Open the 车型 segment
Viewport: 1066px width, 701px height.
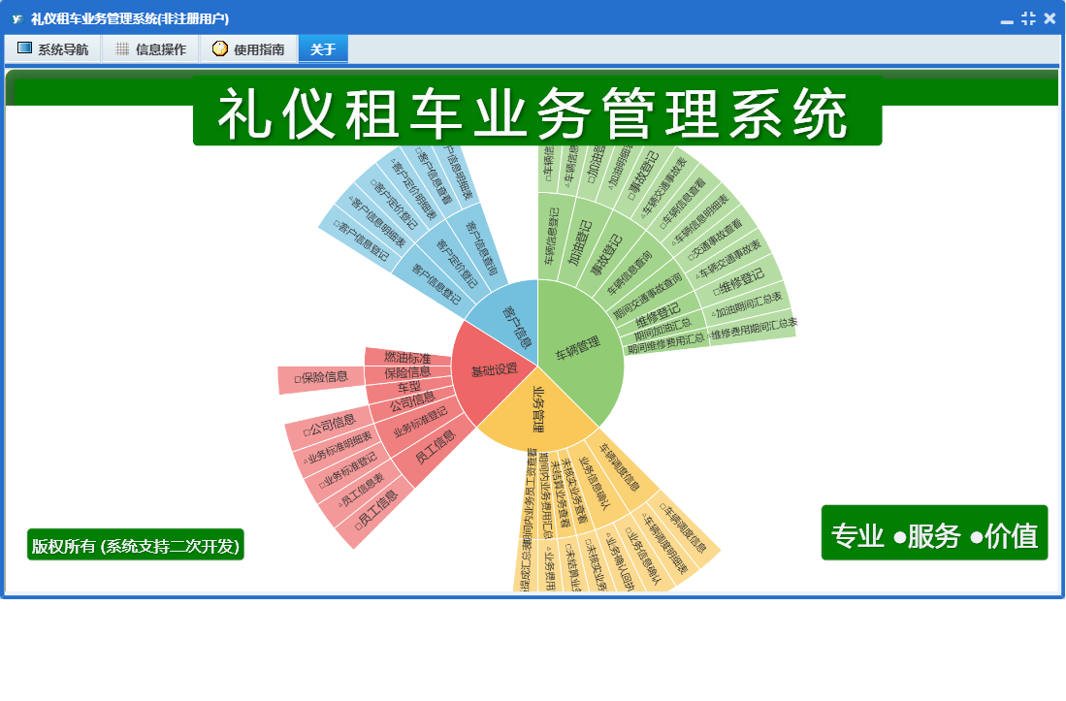408,387
